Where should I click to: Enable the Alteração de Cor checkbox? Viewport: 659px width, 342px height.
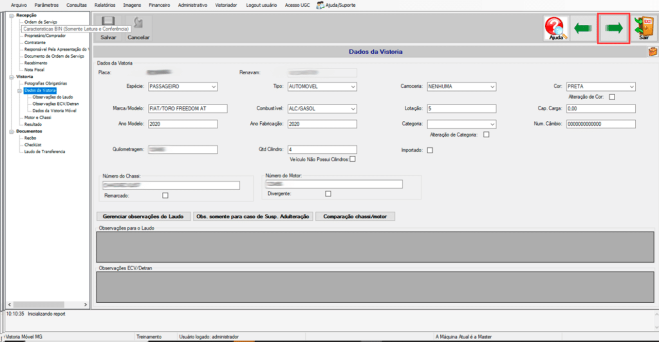[x=612, y=97]
